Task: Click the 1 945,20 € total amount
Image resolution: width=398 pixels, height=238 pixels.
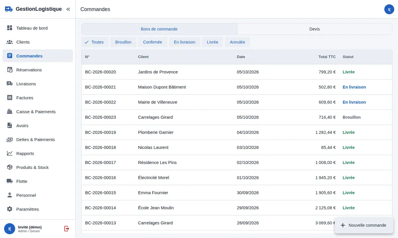Action: pyautogui.click(x=325, y=178)
